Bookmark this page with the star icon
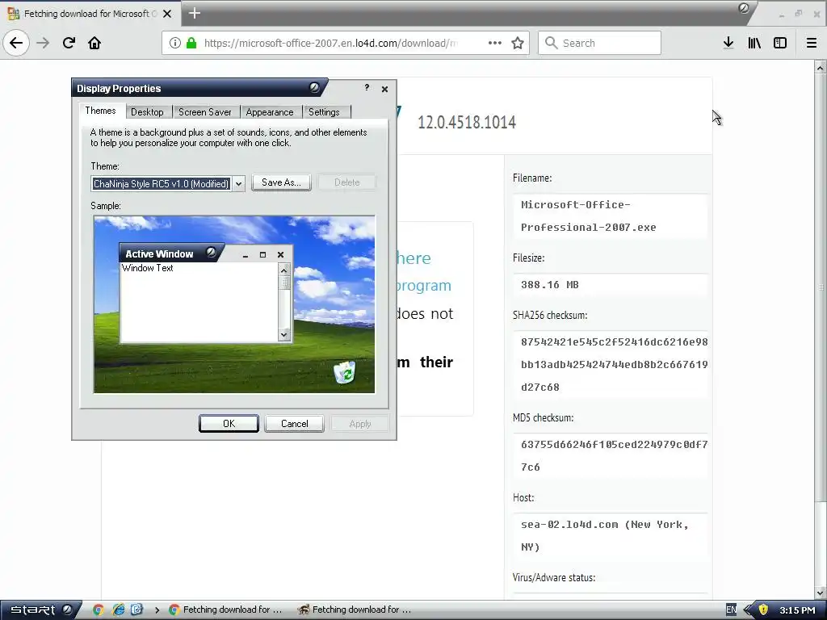 (x=518, y=43)
